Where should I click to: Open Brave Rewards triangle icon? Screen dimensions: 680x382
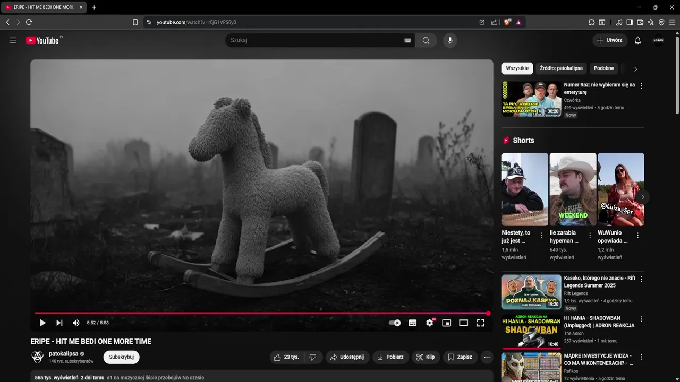click(518, 22)
